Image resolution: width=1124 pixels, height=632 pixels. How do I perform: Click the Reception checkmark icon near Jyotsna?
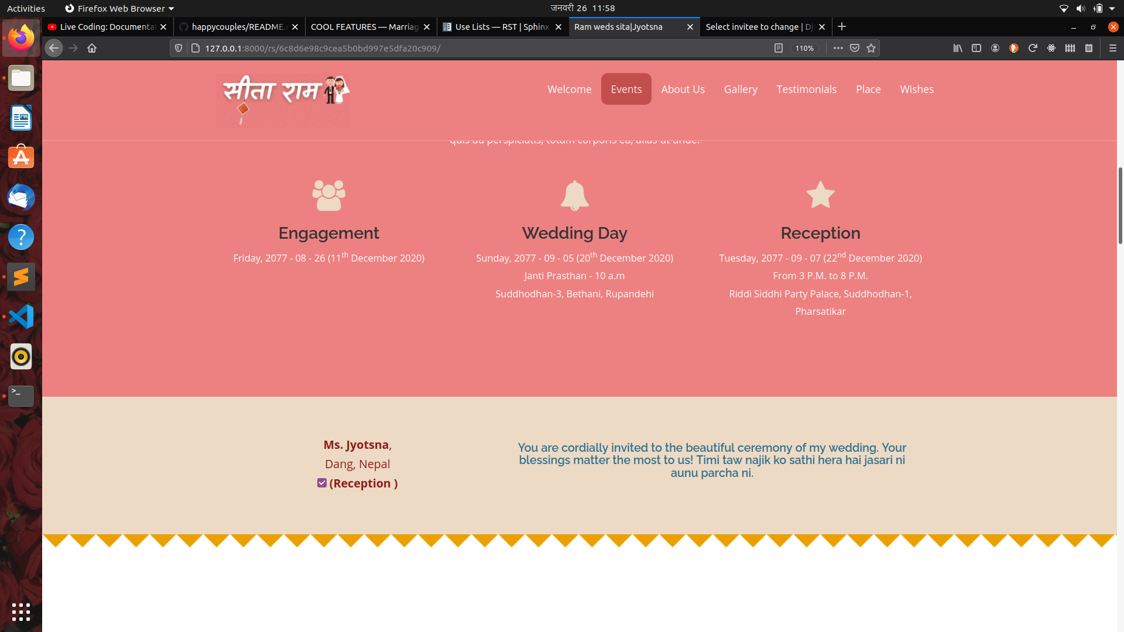322,483
